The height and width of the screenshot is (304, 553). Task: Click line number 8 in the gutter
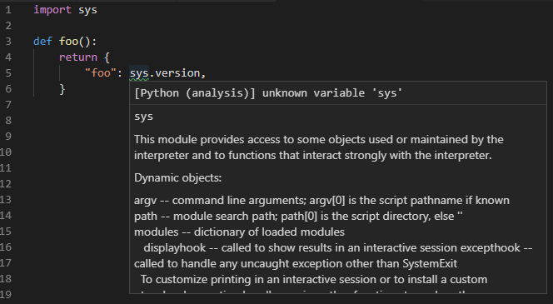tap(8, 121)
